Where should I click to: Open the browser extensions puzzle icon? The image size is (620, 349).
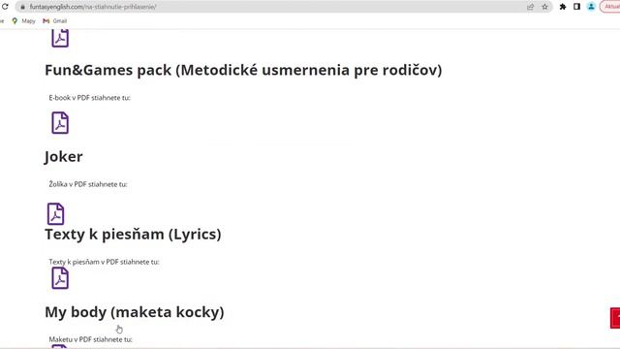[x=563, y=7]
